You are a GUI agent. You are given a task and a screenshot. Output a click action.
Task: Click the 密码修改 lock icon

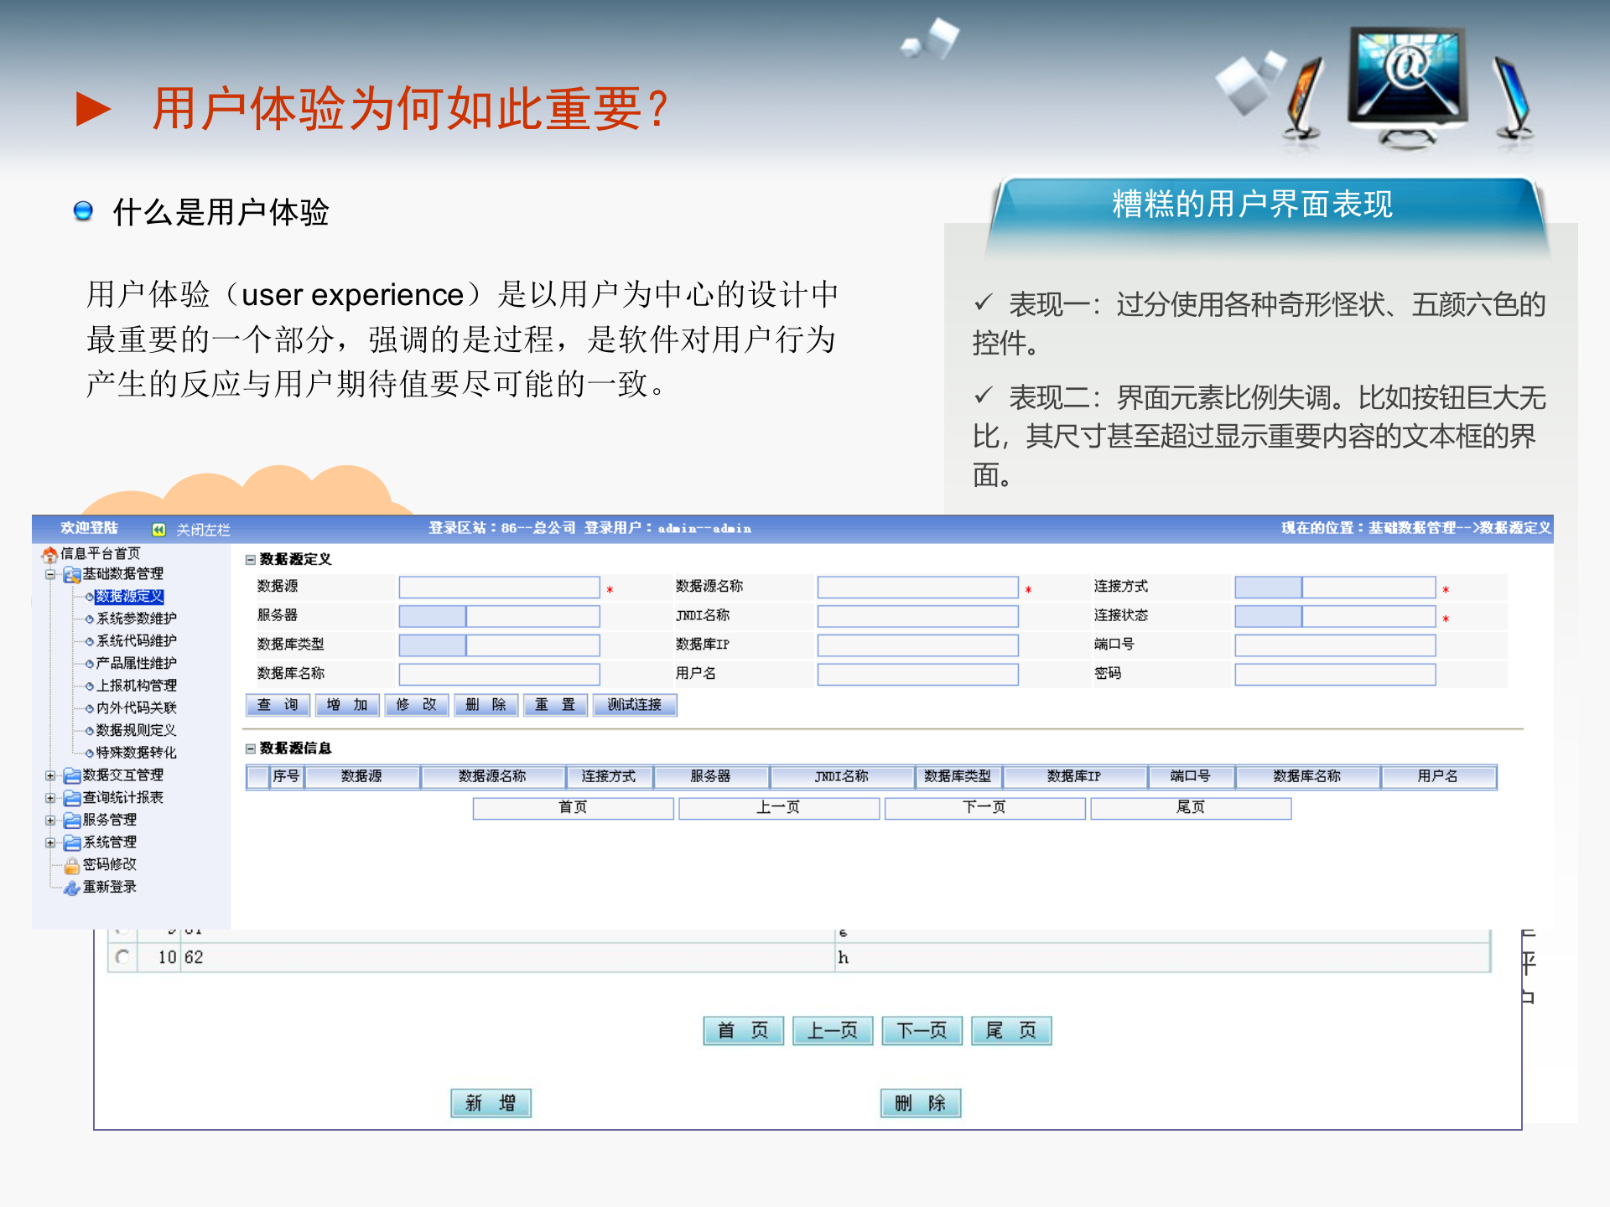point(72,864)
